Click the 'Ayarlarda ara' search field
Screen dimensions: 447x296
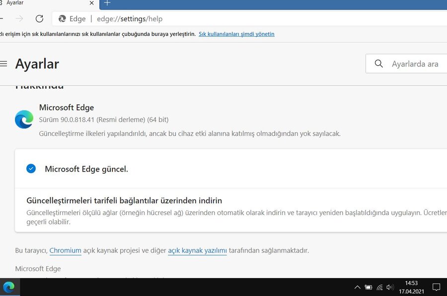click(x=406, y=64)
